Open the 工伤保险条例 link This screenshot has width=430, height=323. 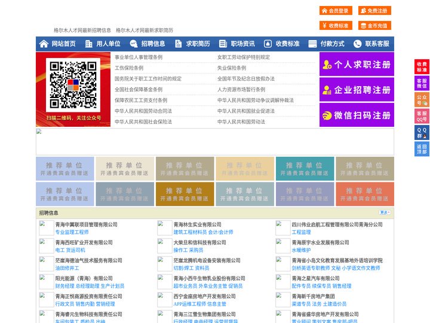(129, 68)
